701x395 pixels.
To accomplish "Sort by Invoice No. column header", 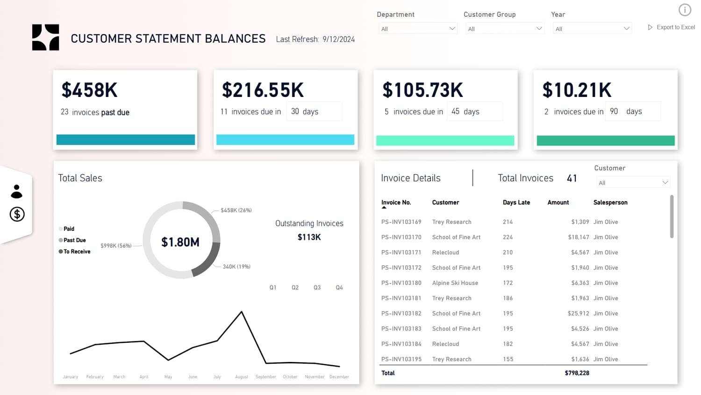I will pos(396,202).
